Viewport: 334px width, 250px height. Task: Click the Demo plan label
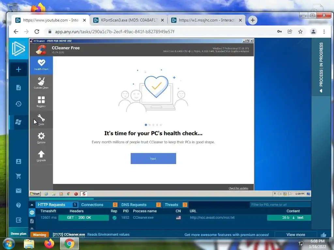tap(19, 233)
